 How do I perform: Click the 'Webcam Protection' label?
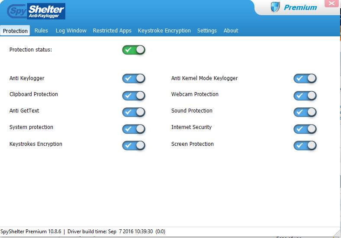[x=195, y=94]
